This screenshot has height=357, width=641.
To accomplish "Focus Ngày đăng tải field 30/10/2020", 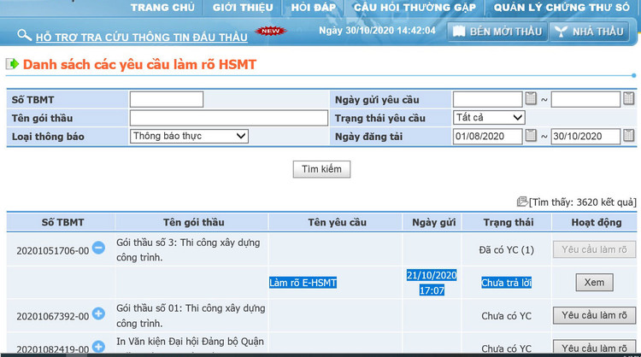I will [x=585, y=137].
